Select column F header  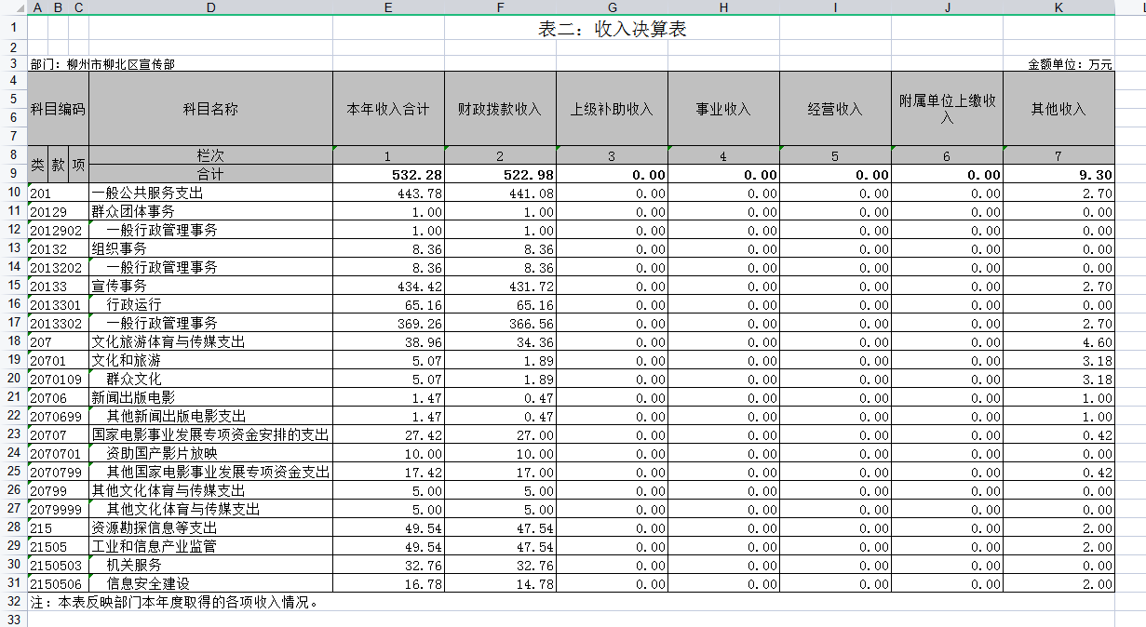point(500,7)
